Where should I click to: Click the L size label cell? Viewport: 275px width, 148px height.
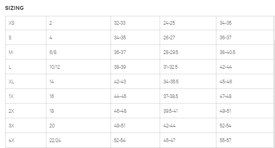point(26,67)
